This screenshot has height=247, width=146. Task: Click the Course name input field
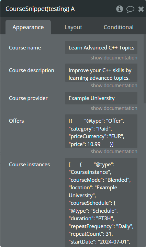coord(101,47)
